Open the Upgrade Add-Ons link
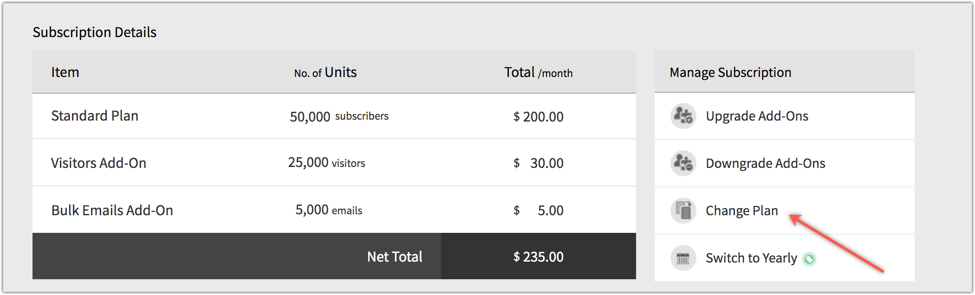975x295 pixels. pyautogui.click(x=757, y=116)
